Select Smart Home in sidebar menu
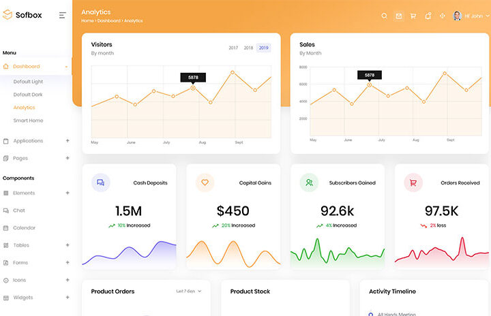The width and height of the screenshot is (491, 316). point(28,121)
